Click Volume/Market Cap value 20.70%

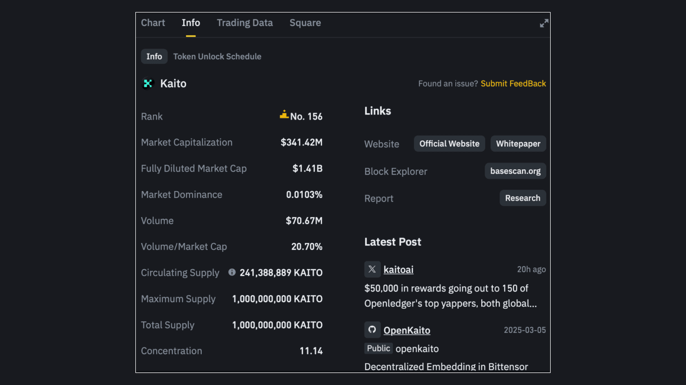(307, 247)
